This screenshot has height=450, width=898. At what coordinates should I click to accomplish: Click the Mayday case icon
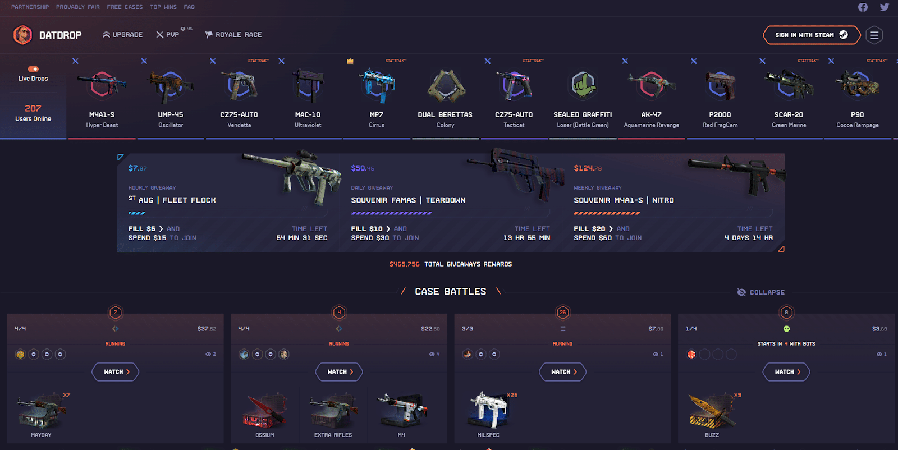point(41,412)
